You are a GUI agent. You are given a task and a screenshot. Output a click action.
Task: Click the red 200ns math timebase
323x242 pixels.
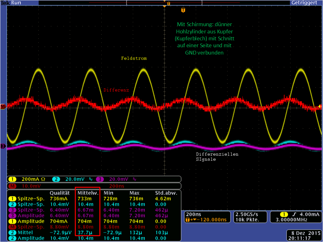coord(117,186)
